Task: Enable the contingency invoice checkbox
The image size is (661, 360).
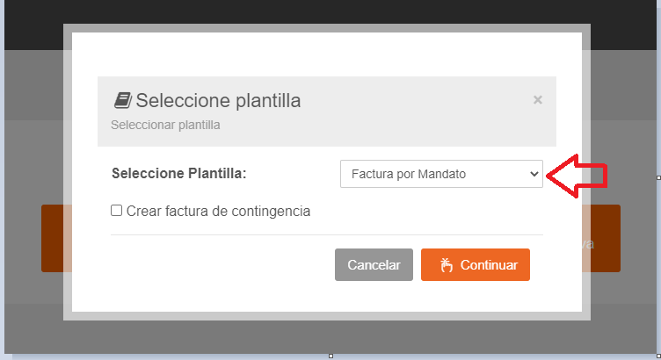Action: [116, 210]
